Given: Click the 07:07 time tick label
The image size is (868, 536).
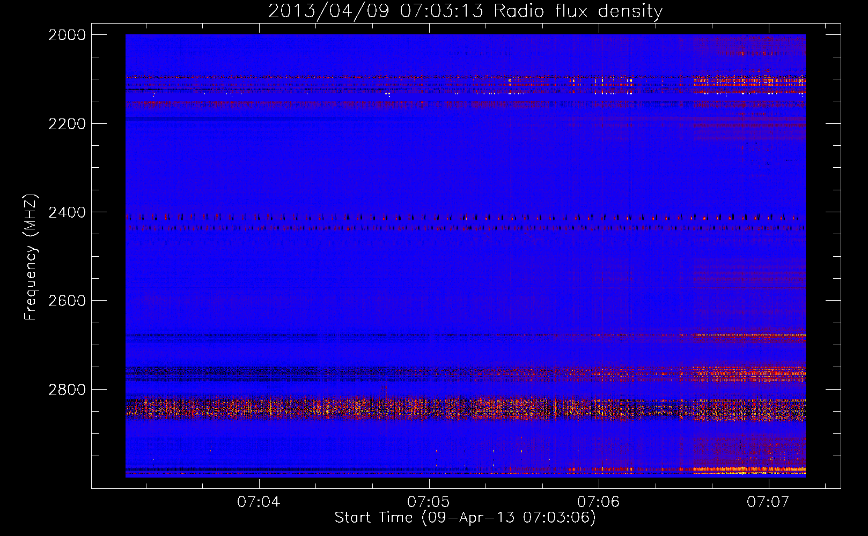Looking at the screenshot, I should [x=769, y=502].
